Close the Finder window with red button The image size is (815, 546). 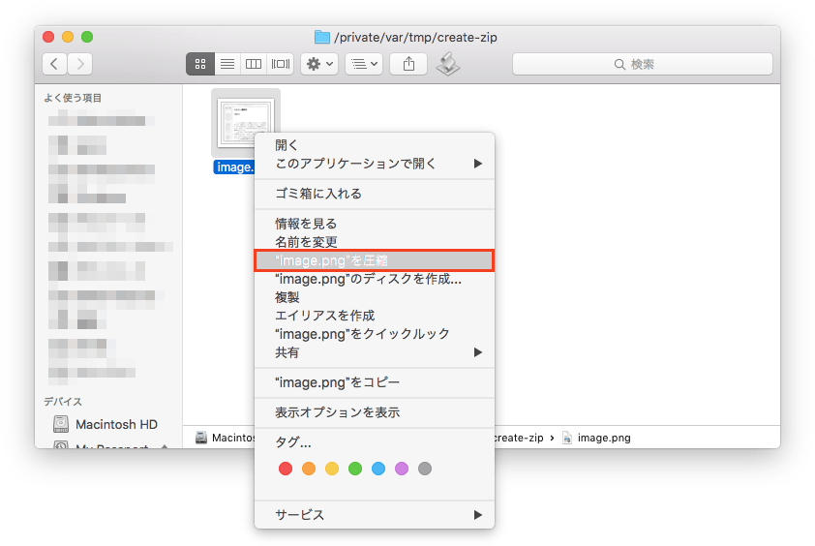[x=48, y=37]
